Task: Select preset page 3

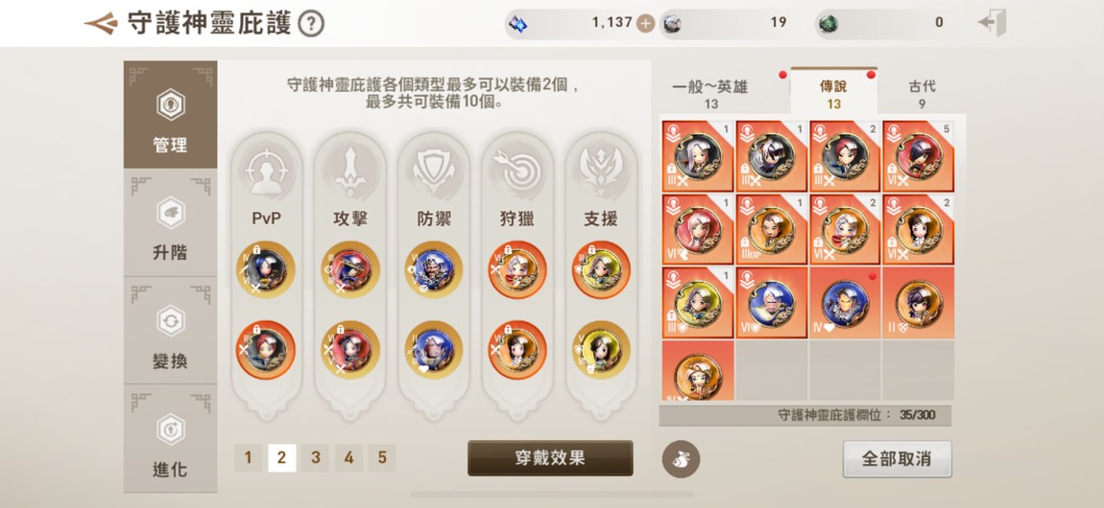Action: (x=316, y=458)
